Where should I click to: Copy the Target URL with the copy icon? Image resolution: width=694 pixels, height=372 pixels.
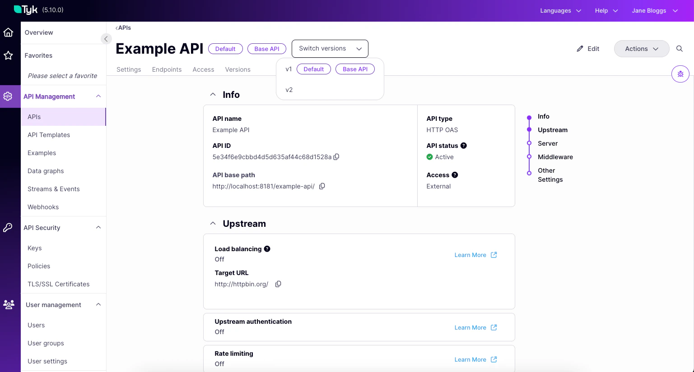pyautogui.click(x=278, y=284)
